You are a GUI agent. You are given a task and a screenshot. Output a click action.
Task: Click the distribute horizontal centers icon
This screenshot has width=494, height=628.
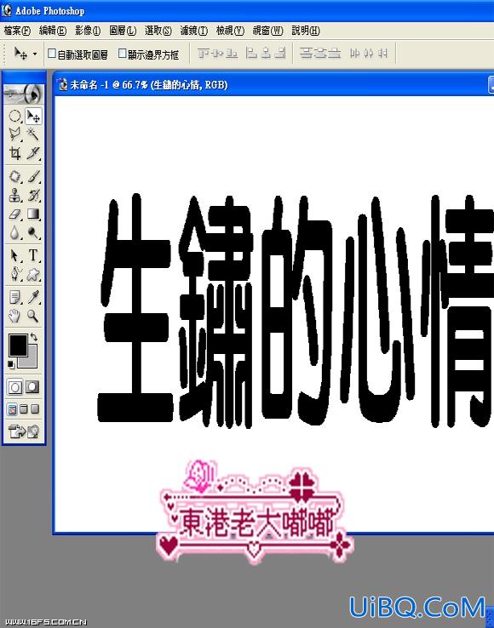point(369,53)
